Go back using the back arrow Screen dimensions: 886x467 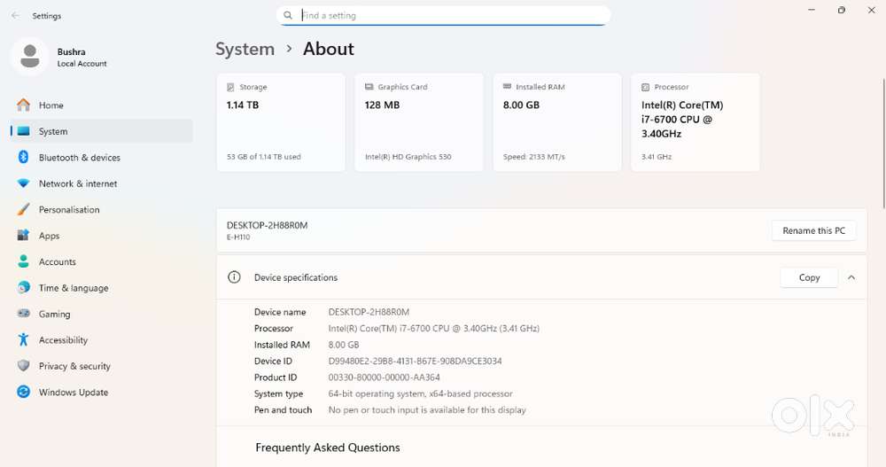pos(15,16)
